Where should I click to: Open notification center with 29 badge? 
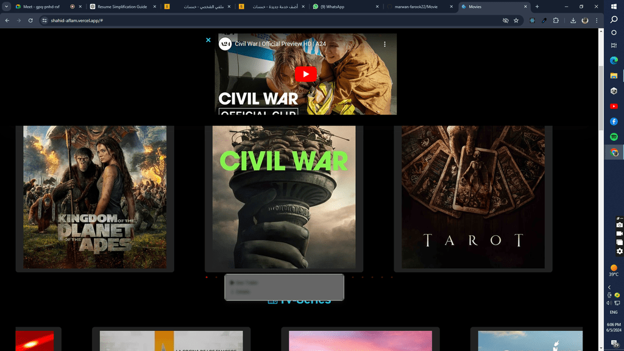point(614,343)
